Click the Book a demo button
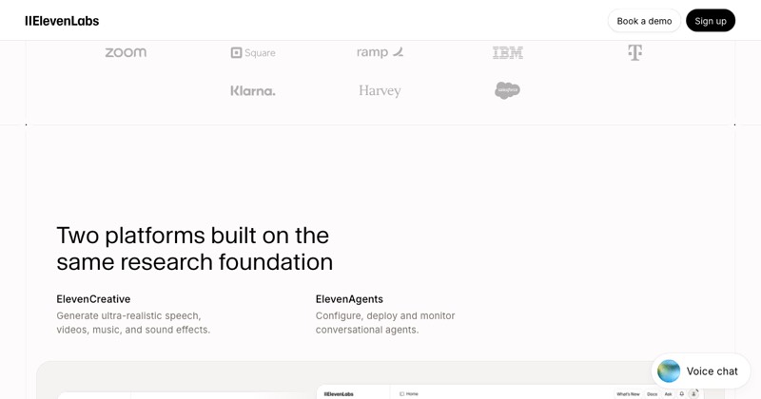The image size is (761, 399). pos(644,21)
